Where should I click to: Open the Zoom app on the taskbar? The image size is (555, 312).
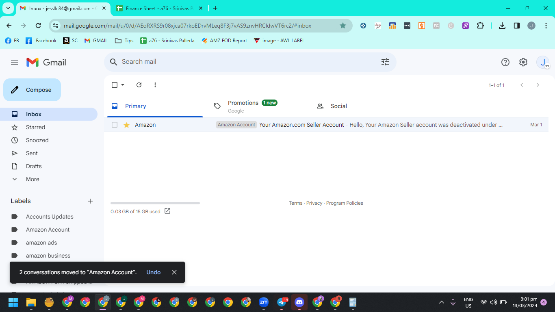pos(264,302)
